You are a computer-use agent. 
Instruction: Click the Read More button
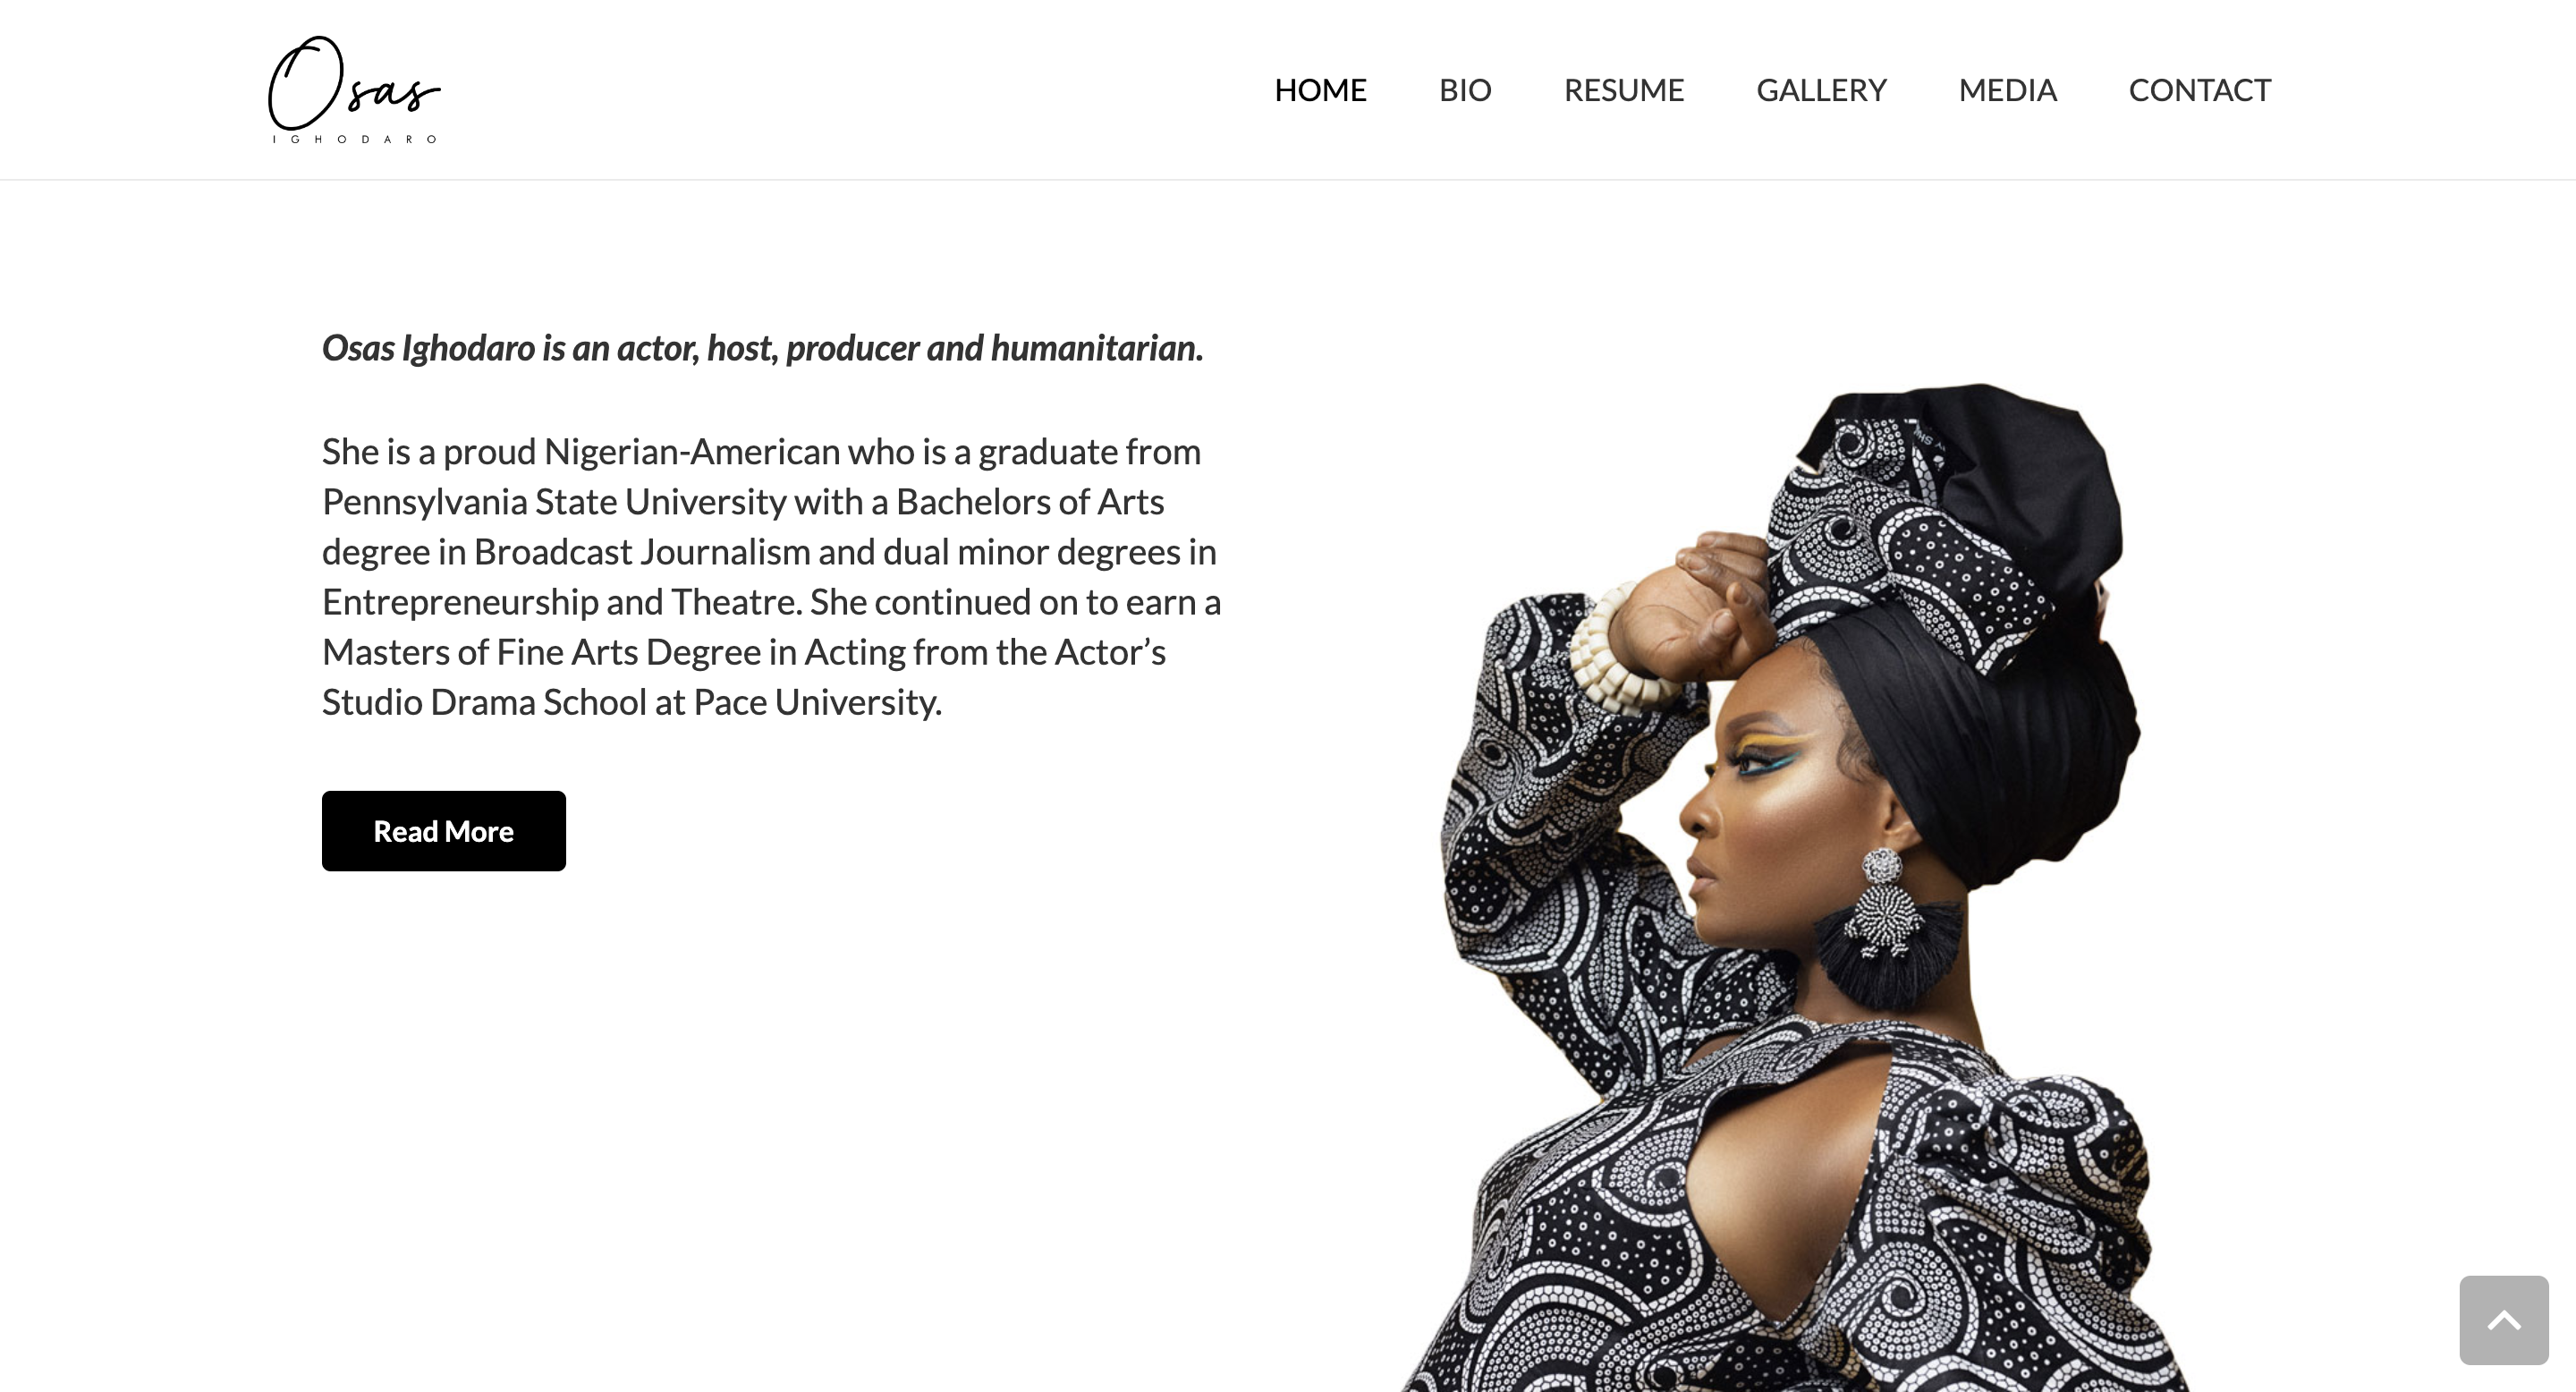[444, 831]
